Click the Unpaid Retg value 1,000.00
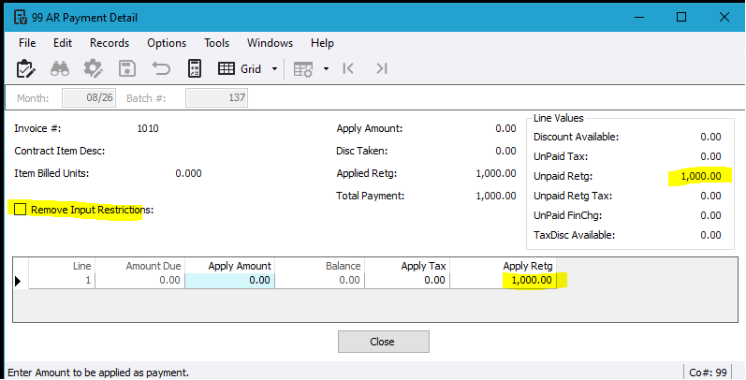 [701, 176]
